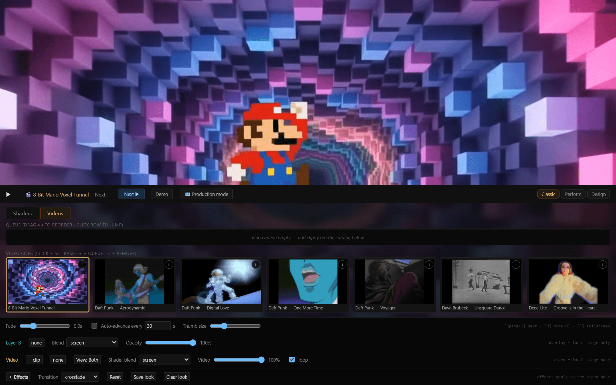This screenshot has height=385, width=616.
Task: Enable the Auto-advance checkbox
Action: [94, 326]
